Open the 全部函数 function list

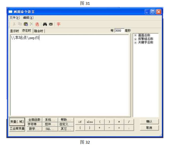(34, 120)
